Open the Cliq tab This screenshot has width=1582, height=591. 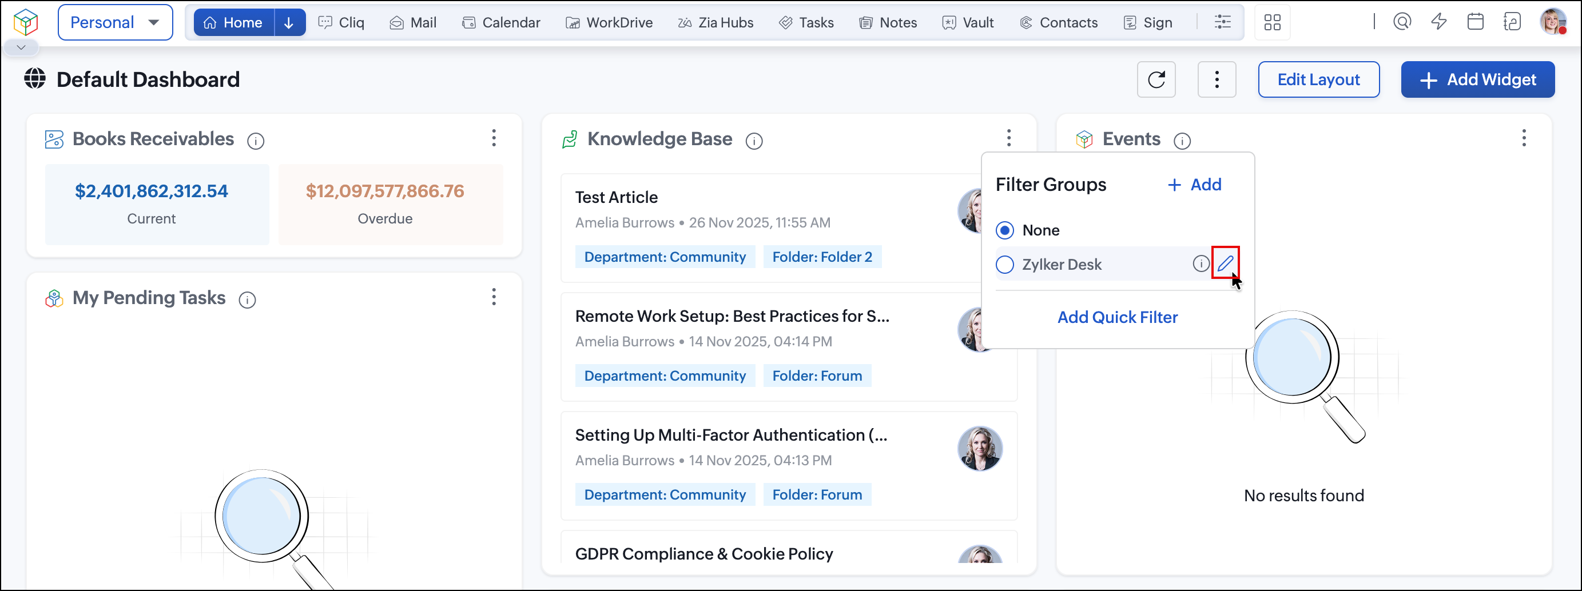341,23
